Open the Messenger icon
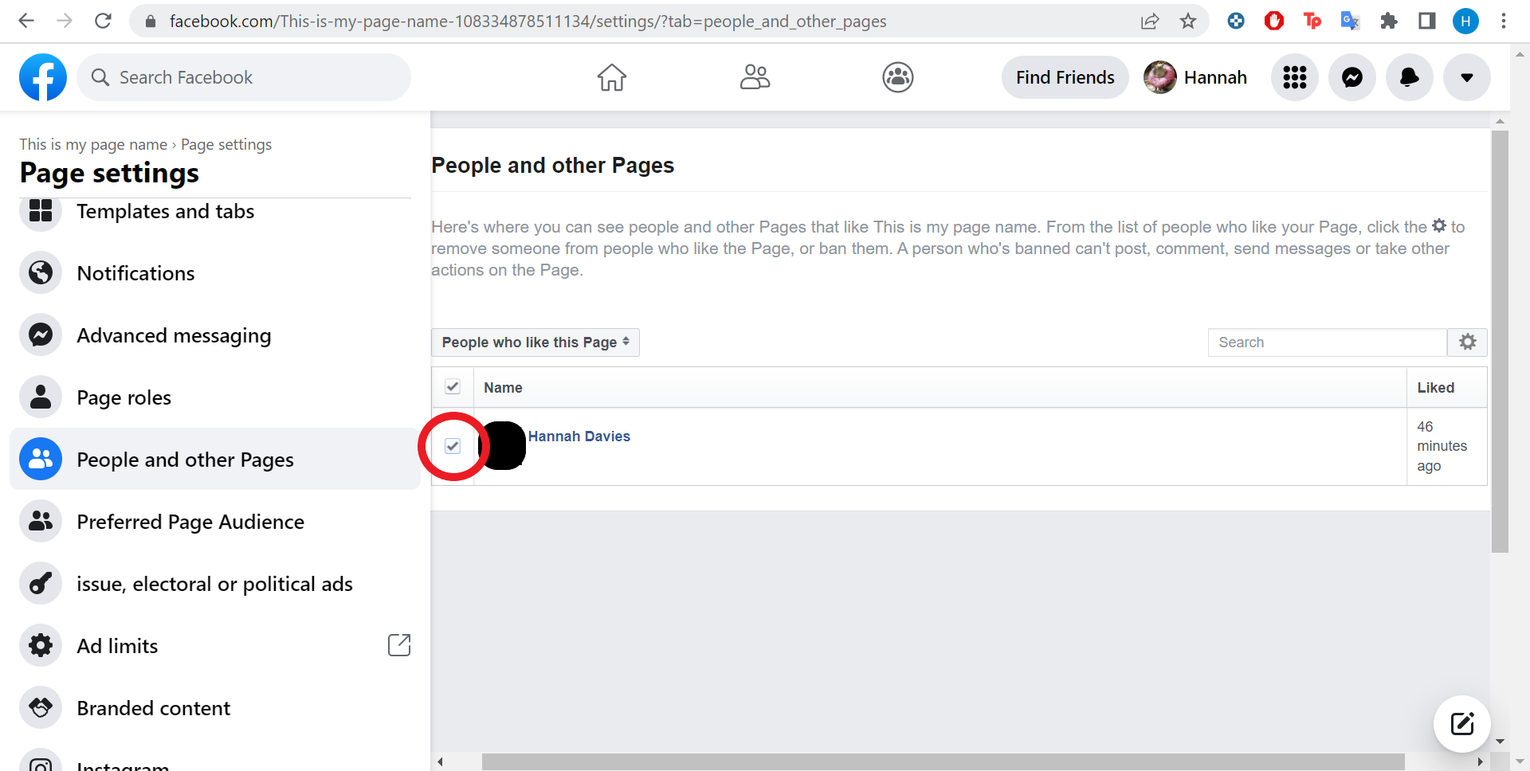Viewport: 1530px width, 771px height. [1352, 77]
